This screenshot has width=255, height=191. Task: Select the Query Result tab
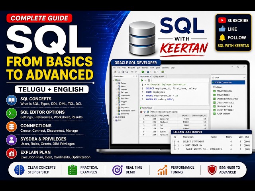(147, 108)
